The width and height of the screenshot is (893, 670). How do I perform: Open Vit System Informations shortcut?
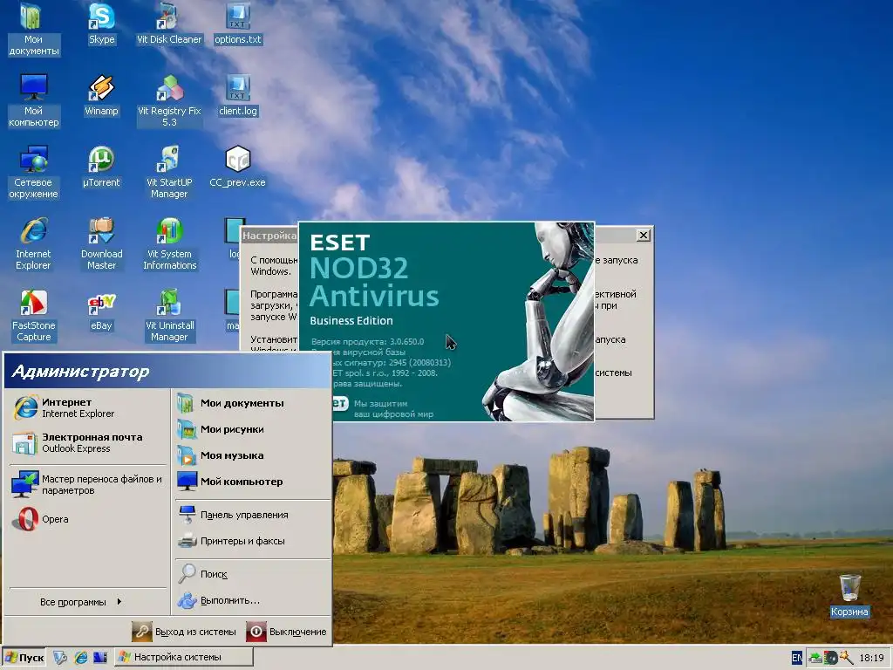(x=169, y=244)
